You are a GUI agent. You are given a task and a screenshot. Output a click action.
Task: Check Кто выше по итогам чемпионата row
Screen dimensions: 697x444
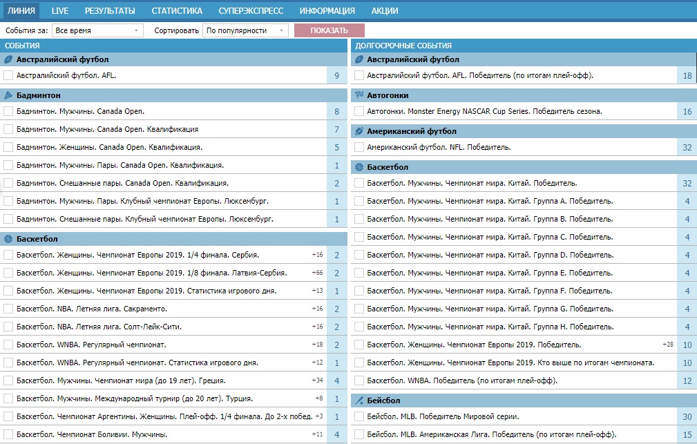tap(359, 363)
